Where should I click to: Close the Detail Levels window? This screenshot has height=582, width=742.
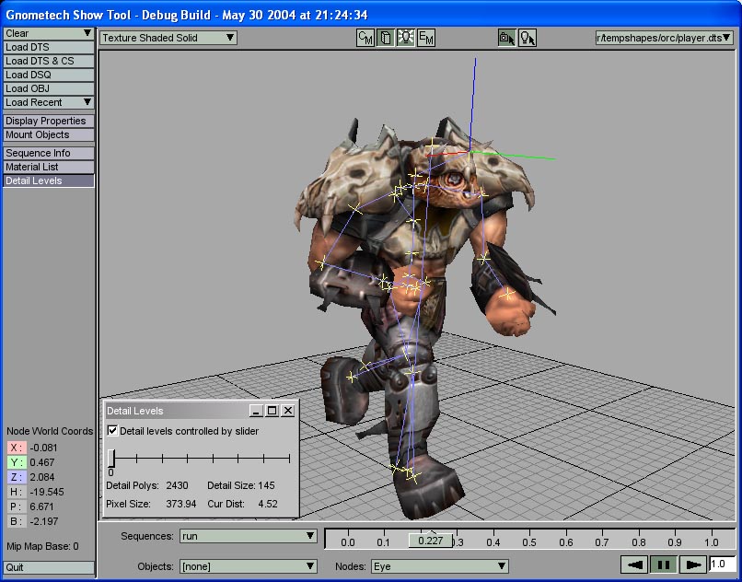click(288, 411)
